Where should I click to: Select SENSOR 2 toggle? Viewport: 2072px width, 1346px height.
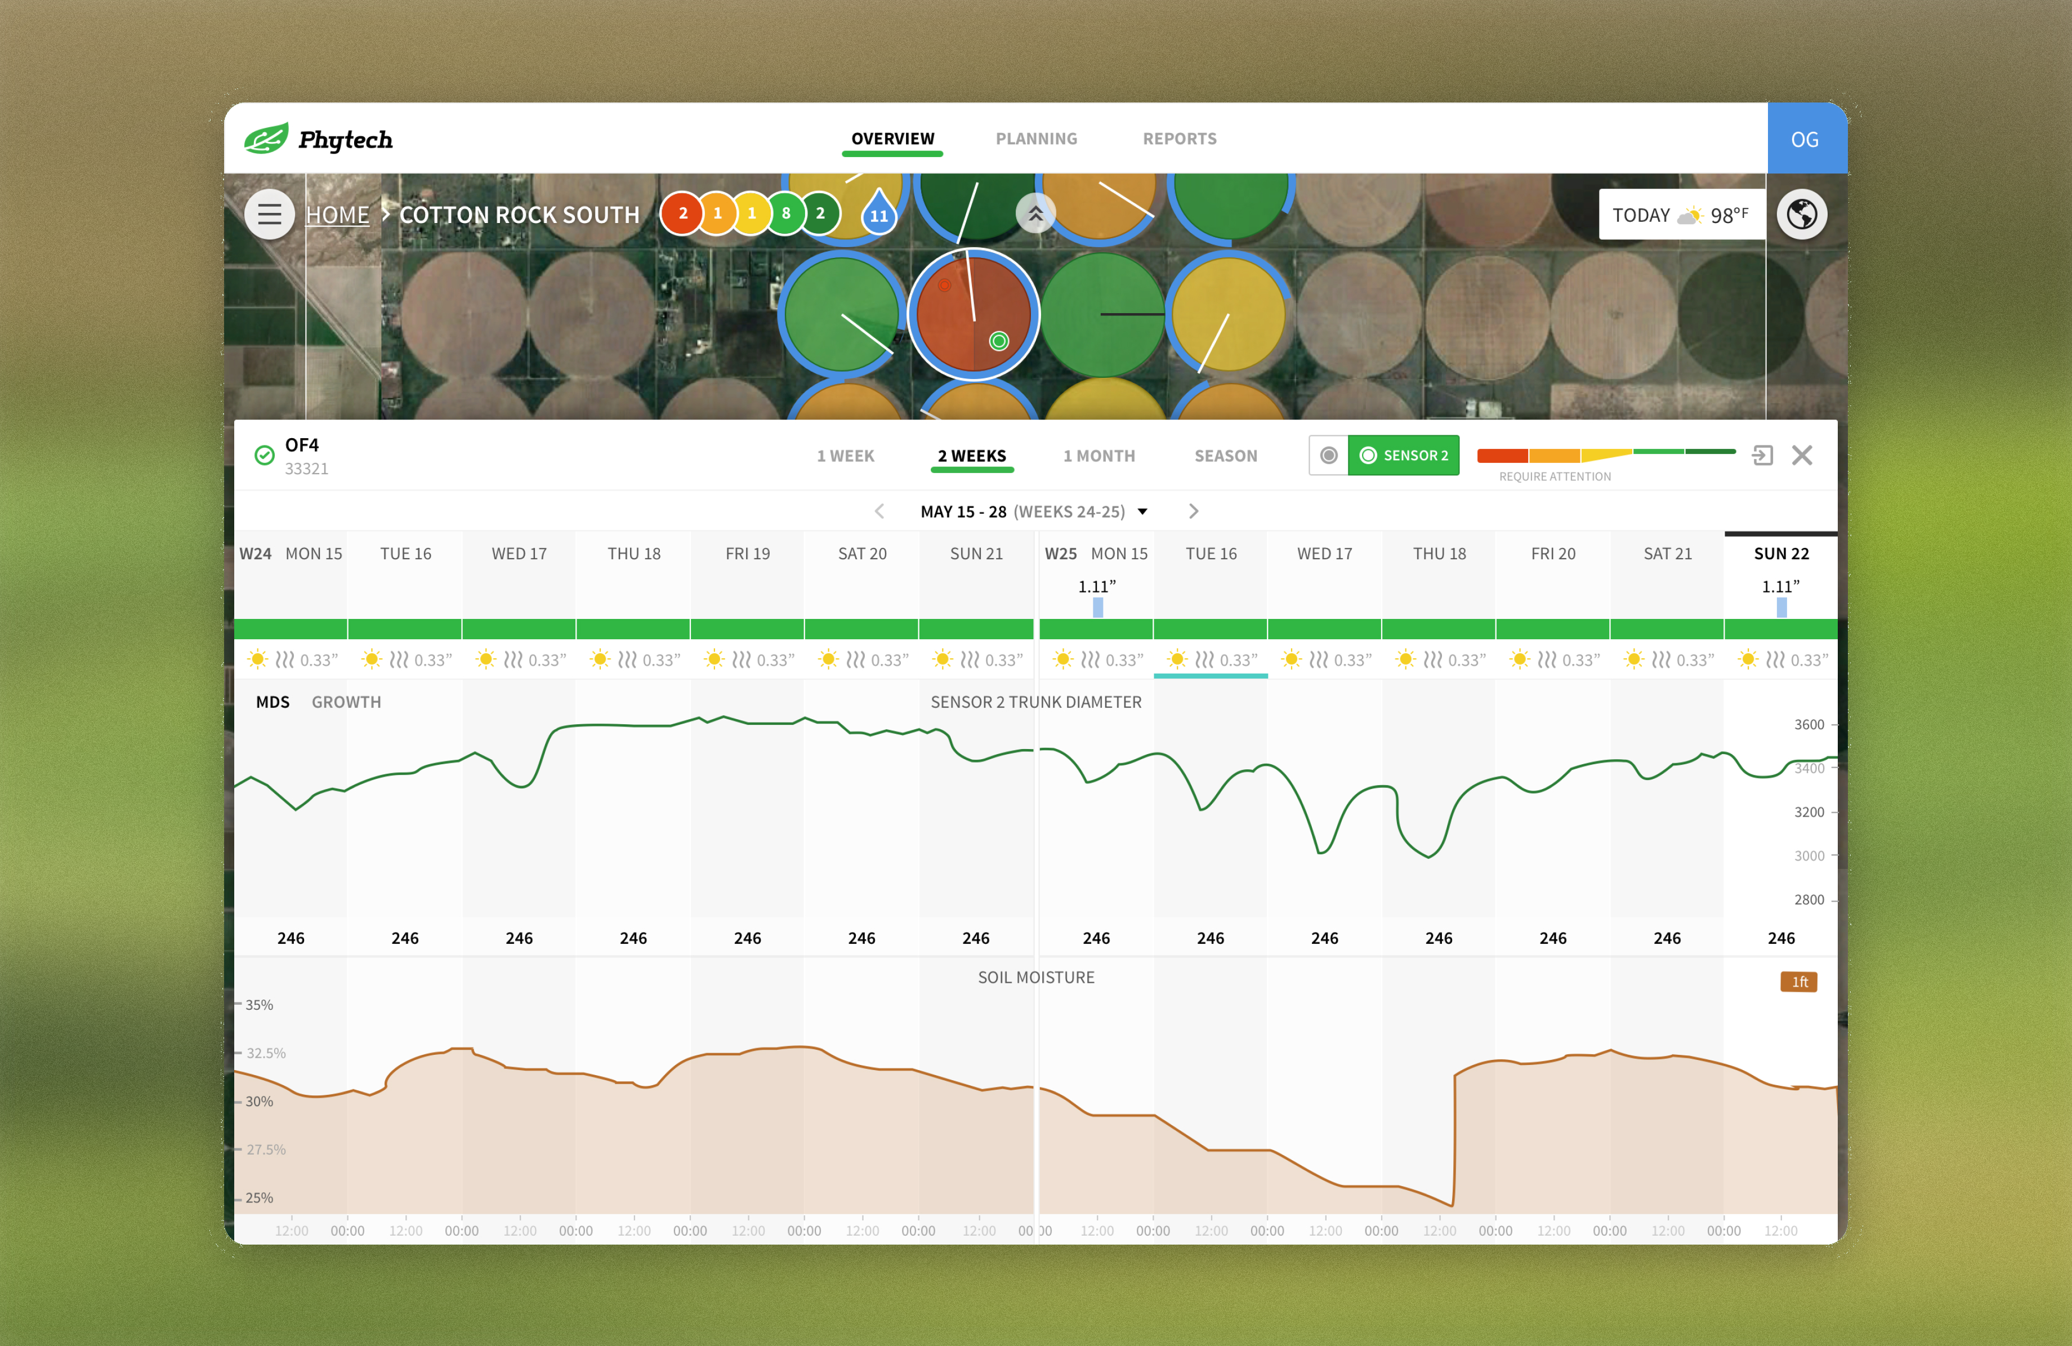coord(1404,456)
